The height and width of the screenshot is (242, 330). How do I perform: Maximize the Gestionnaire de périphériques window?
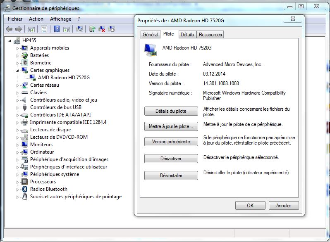coord(301,6)
